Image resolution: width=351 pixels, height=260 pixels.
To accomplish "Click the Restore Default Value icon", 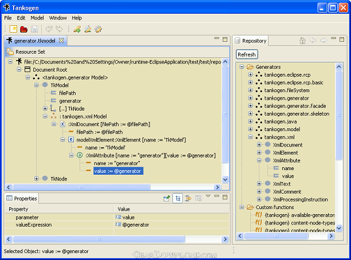I will (198, 198).
